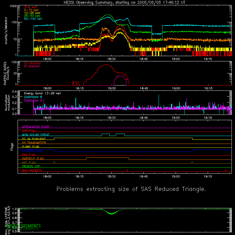The height and width of the screenshot is (235, 235).
Task: Click the FLARE_FLAG label
Action: (31, 147)
